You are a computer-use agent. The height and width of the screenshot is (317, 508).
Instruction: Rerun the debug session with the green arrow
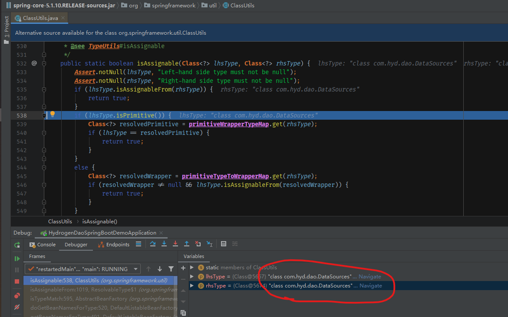17,245
